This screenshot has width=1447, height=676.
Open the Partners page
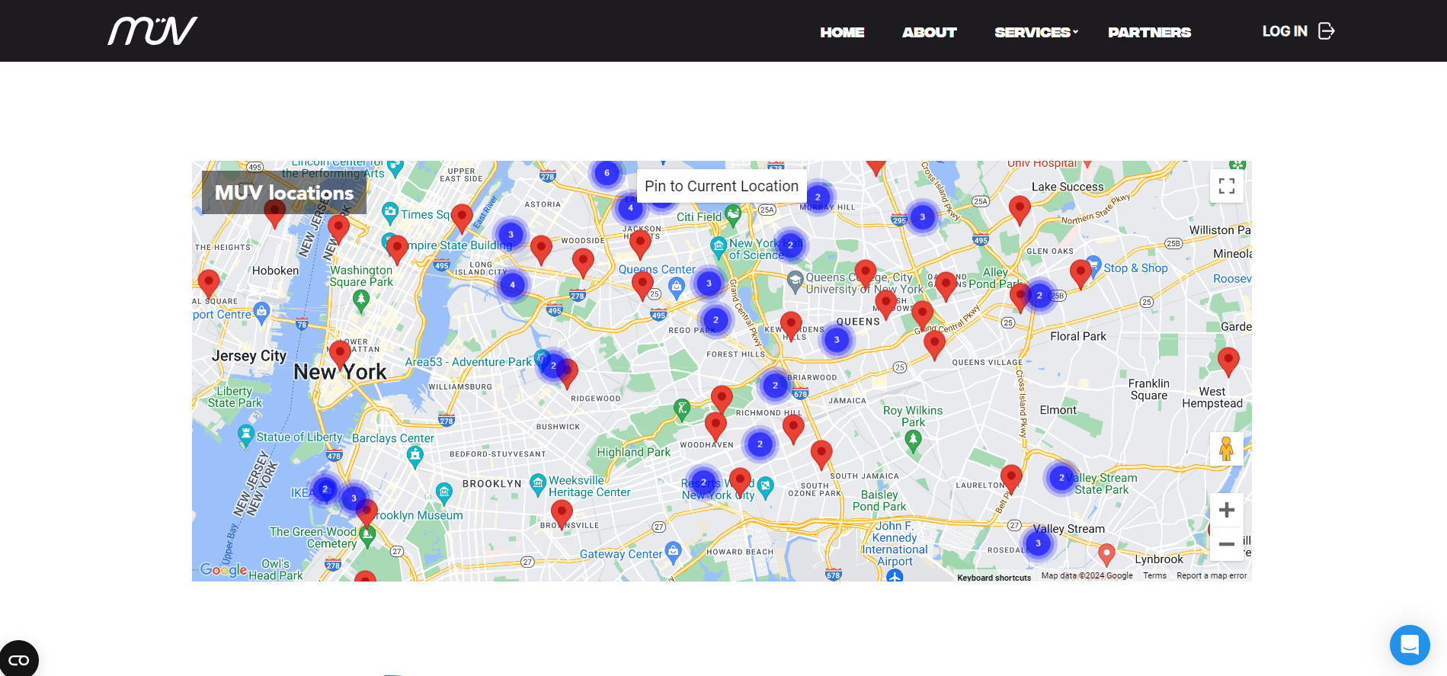tap(1149, 32)
